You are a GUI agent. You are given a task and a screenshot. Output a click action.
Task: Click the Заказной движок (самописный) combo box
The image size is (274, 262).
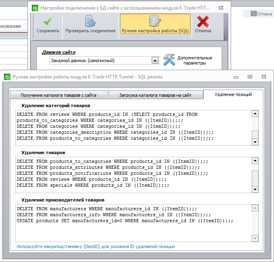104,61
